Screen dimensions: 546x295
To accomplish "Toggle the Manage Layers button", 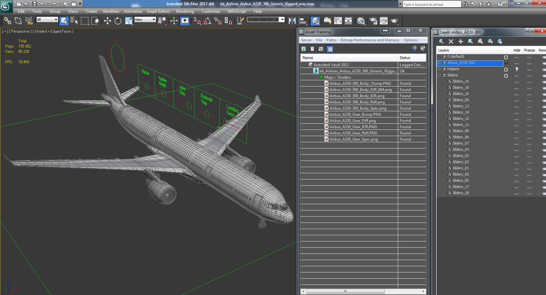I will [x=315, y=21].
